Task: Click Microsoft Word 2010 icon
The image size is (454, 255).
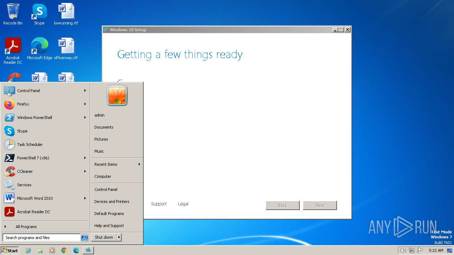Action: pos(9,198)
